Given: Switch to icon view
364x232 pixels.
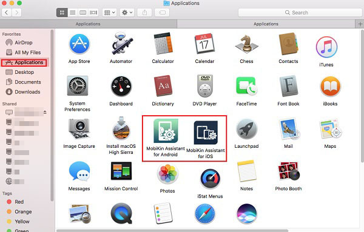Looking at the screenshot, I should 62,13.
